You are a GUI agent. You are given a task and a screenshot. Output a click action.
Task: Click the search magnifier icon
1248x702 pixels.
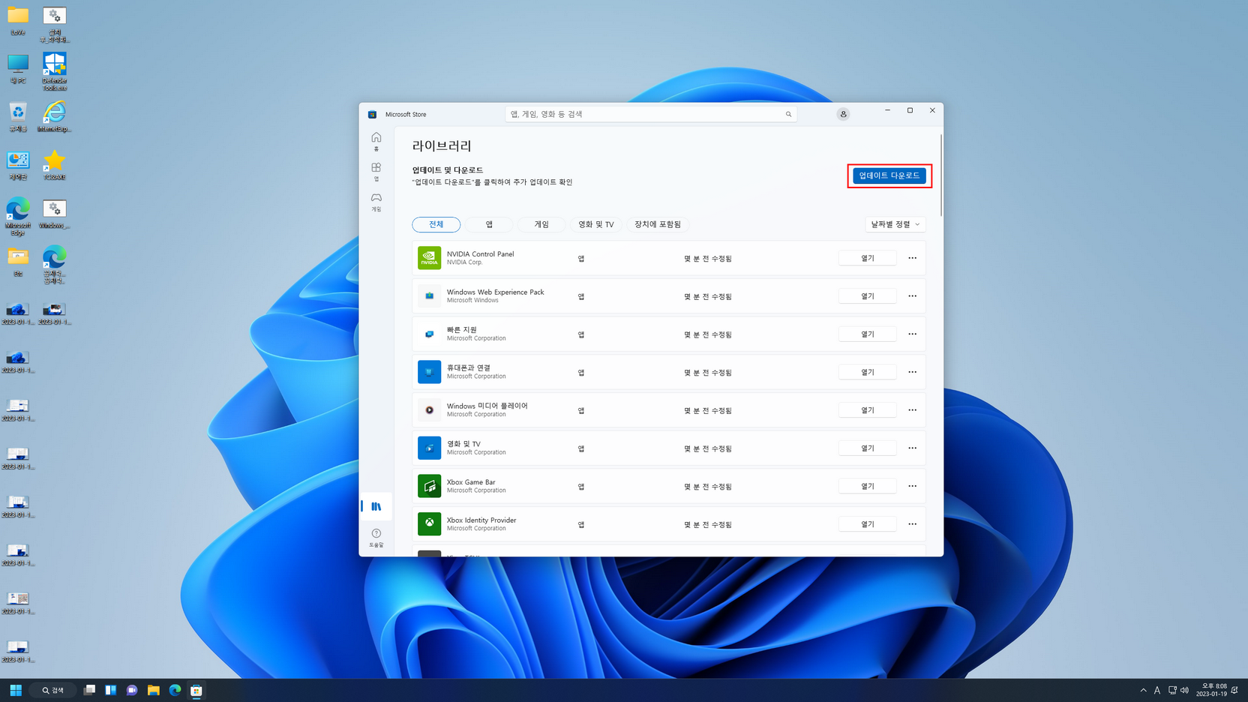(x=788, y=114)
